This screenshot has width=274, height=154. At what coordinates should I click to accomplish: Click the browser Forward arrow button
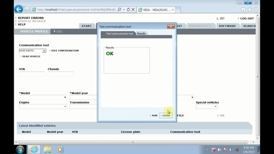pos(27,9)
